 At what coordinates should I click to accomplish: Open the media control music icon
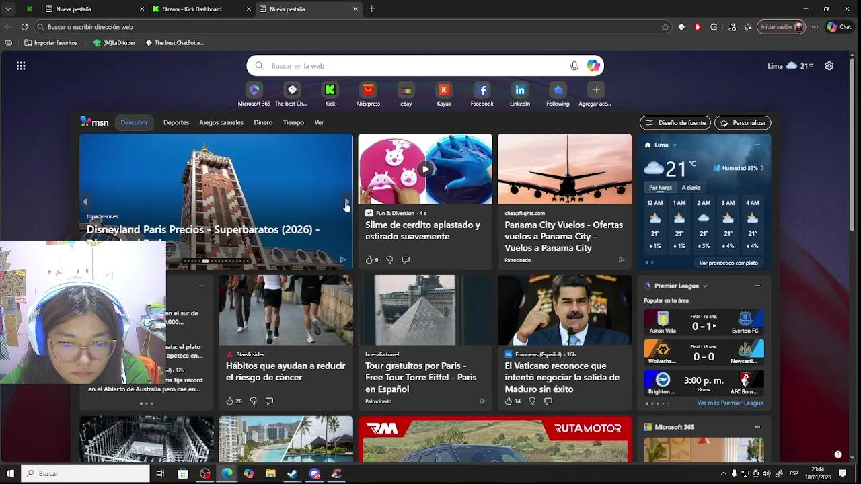[732, 27]
